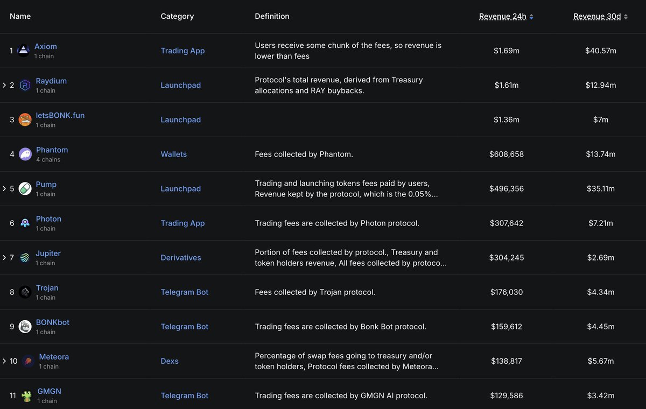Image resolution: width=646 pixels, height=409 pixels.
Task: Expand the Raydium row chevron
Action: click(4, 85)
